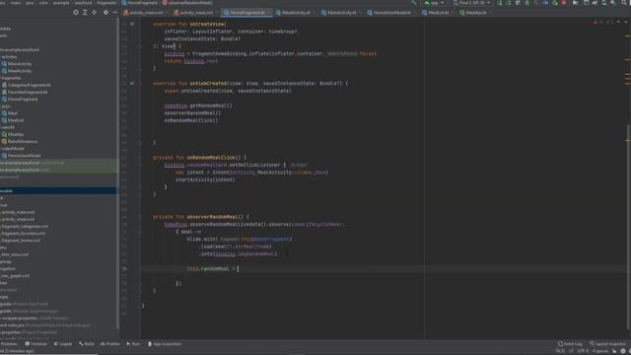Click the Make Project hammer icon

(414, 3)
